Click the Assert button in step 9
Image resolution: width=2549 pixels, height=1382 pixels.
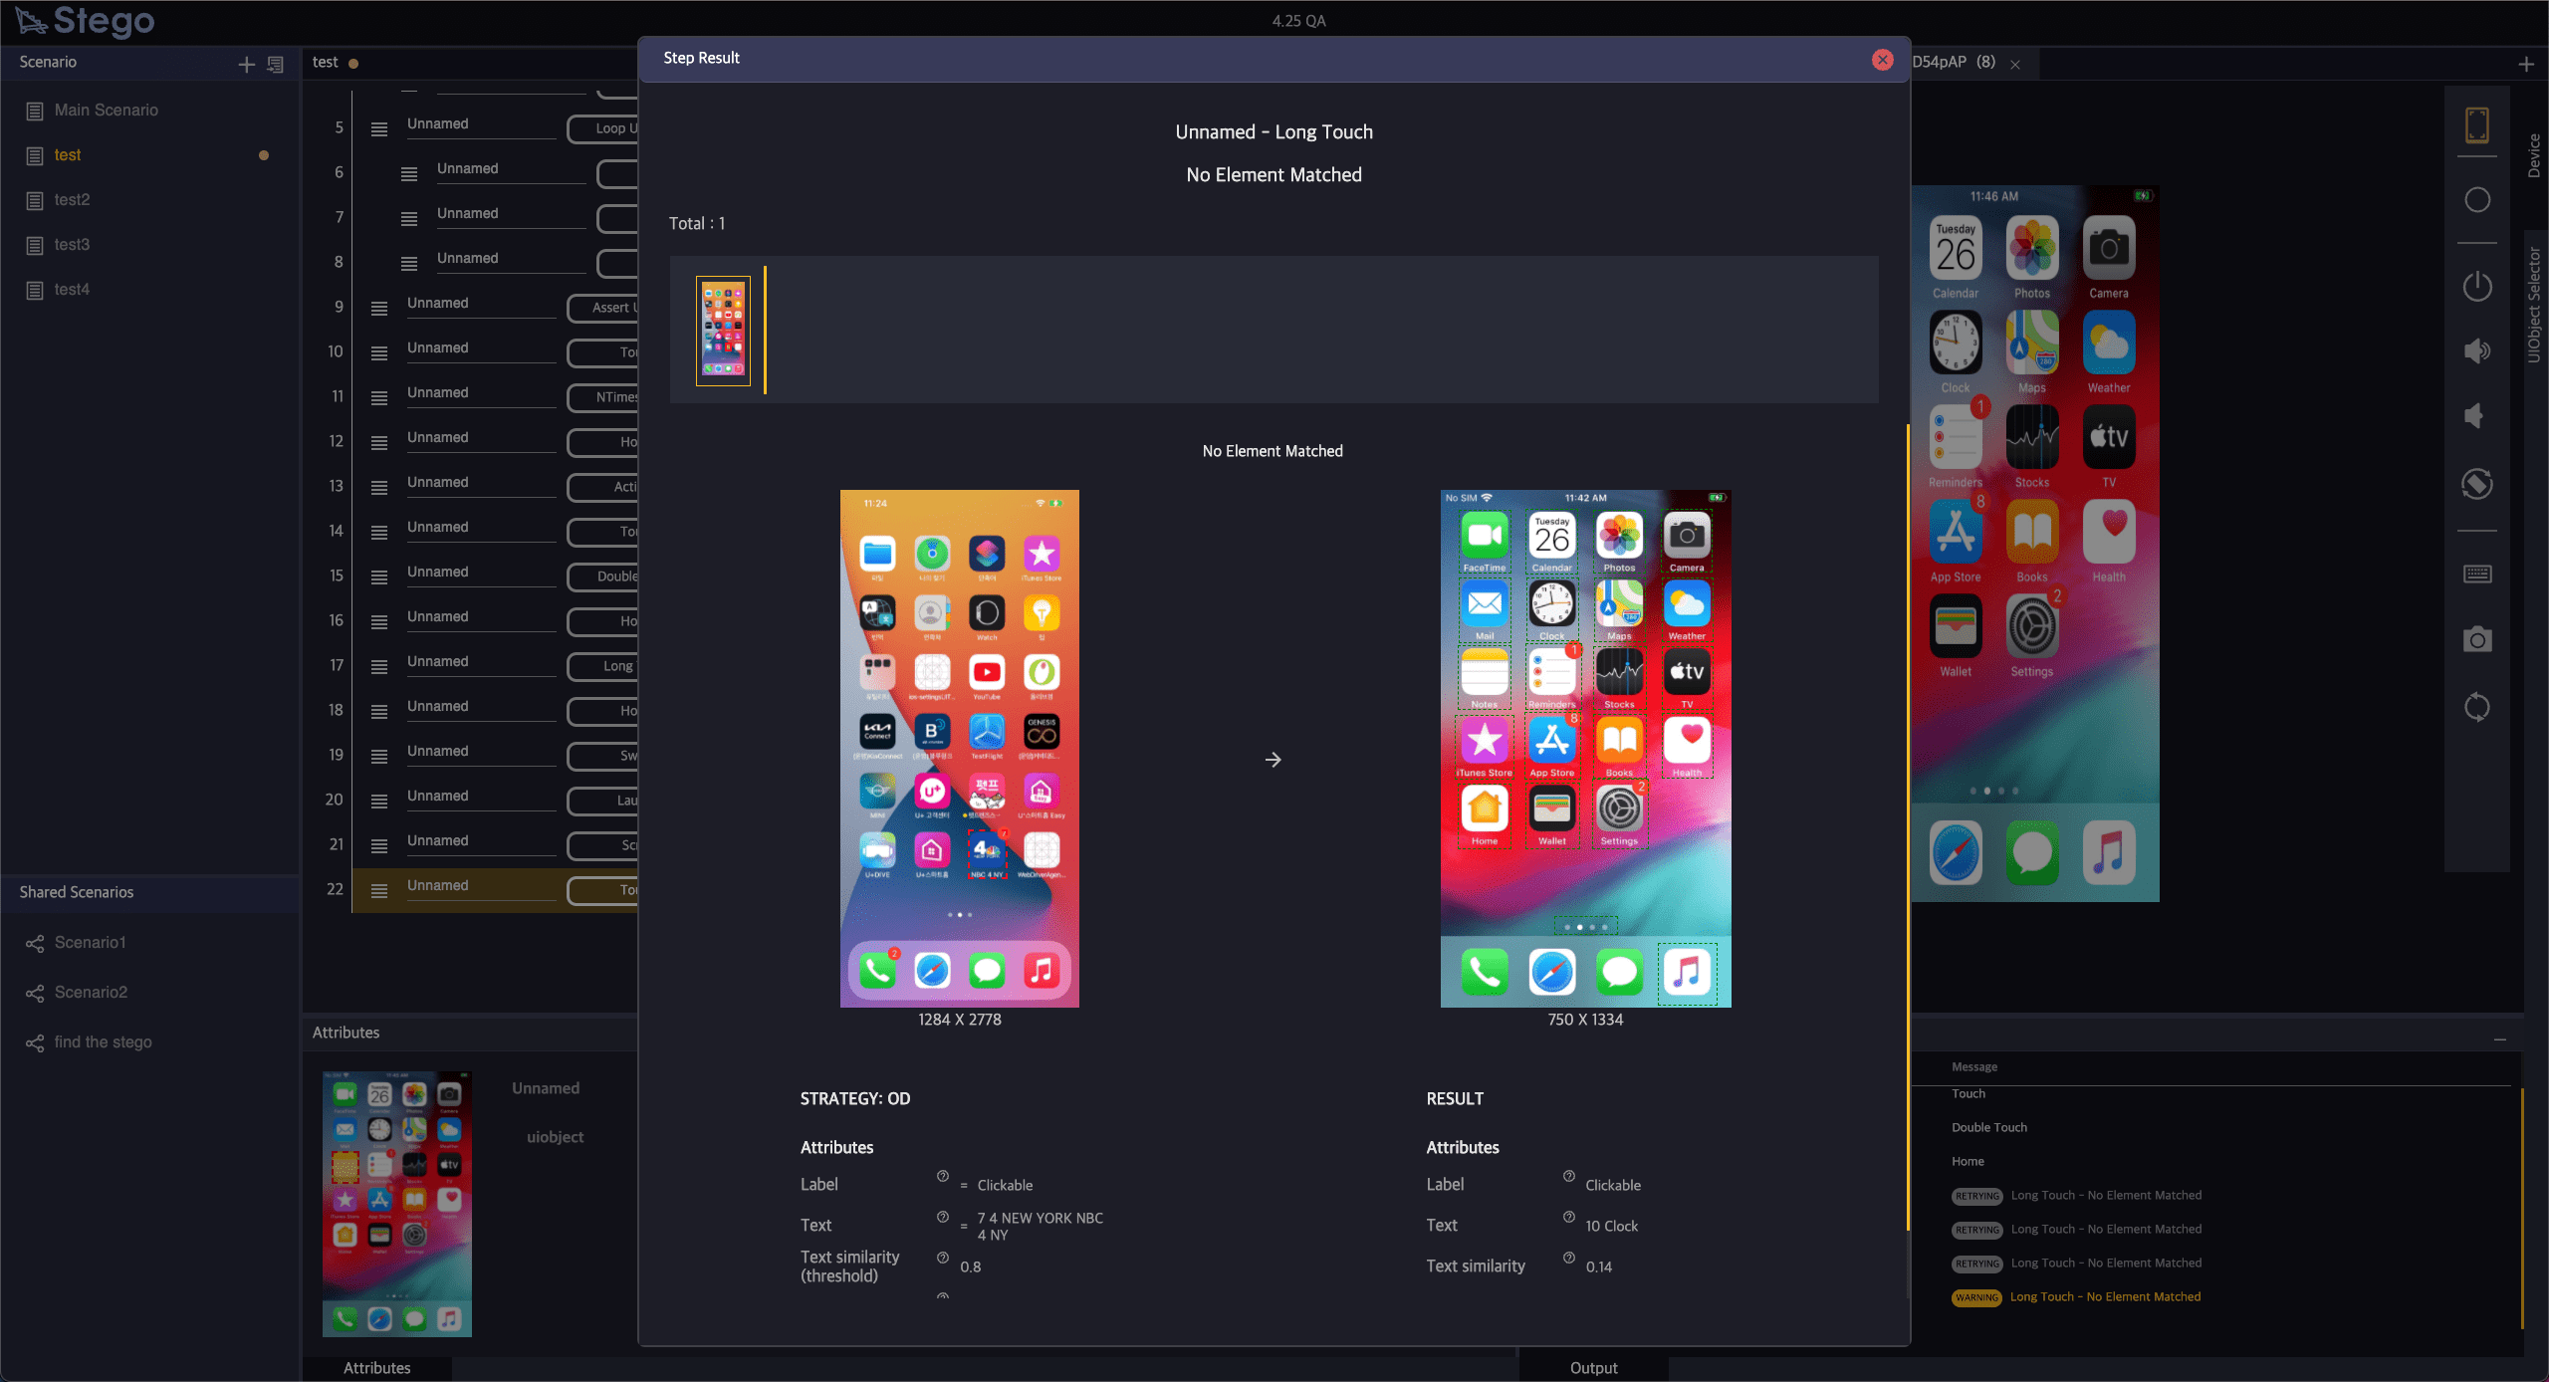(x=603, y=308)
